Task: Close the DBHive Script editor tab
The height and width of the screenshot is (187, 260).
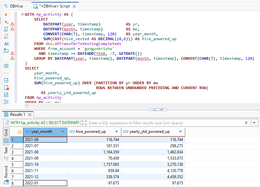Action: point(74,6)
